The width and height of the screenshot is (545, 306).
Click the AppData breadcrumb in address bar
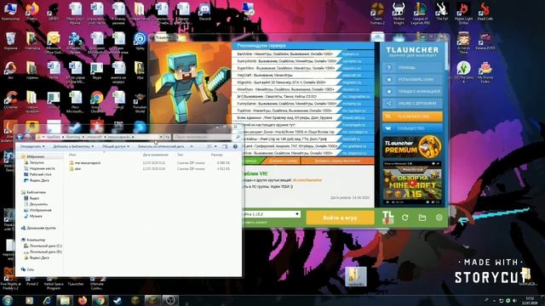[x=53, y=137]
